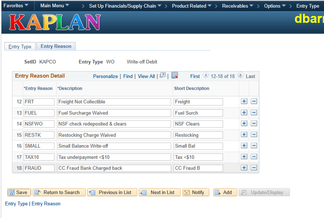Click the zoom grid popup icon
Image resolution: width=324 pixels, height=218 pixels.
163,76
